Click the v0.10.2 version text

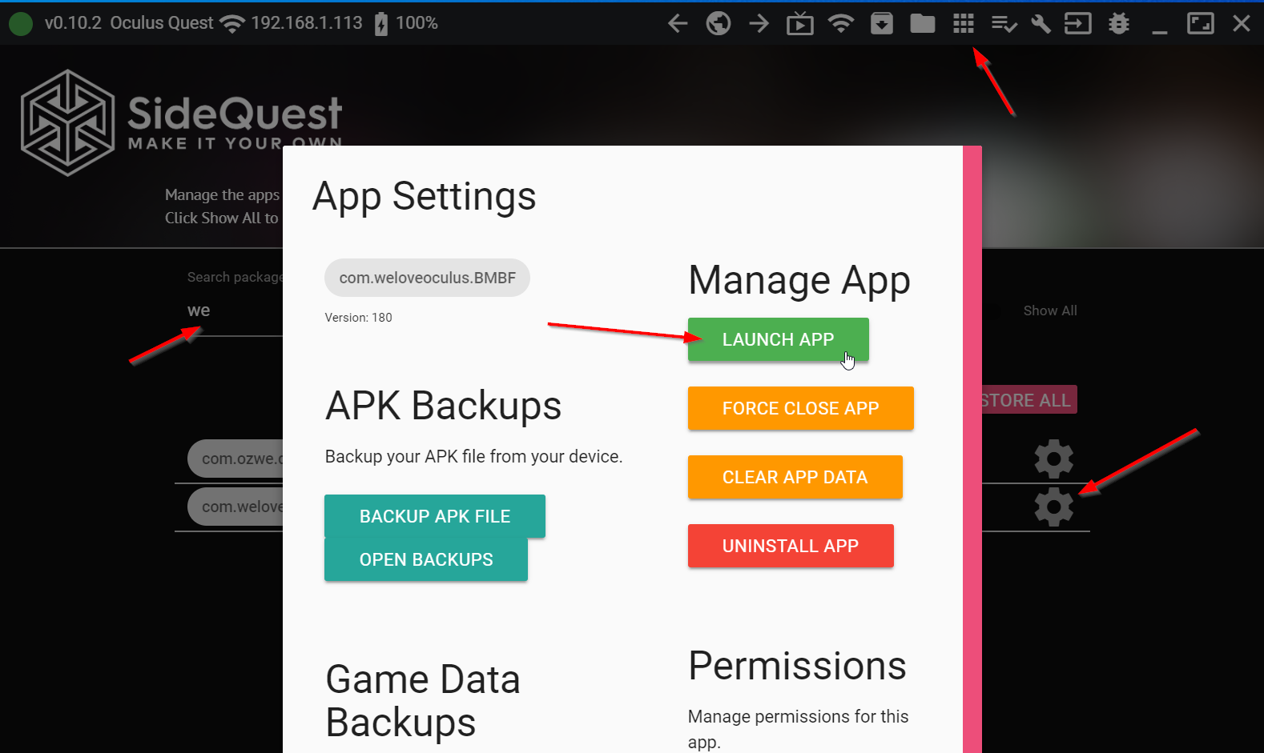point(73,23)
